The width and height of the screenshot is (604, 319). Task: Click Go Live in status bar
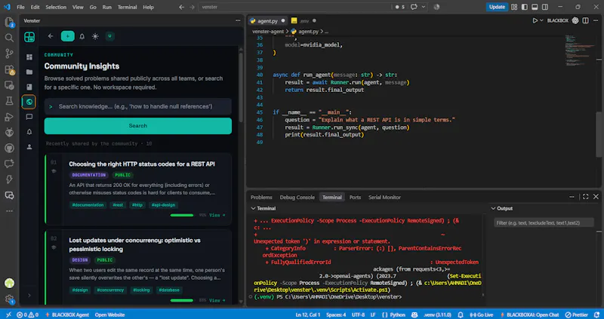[x=482, y=314]
